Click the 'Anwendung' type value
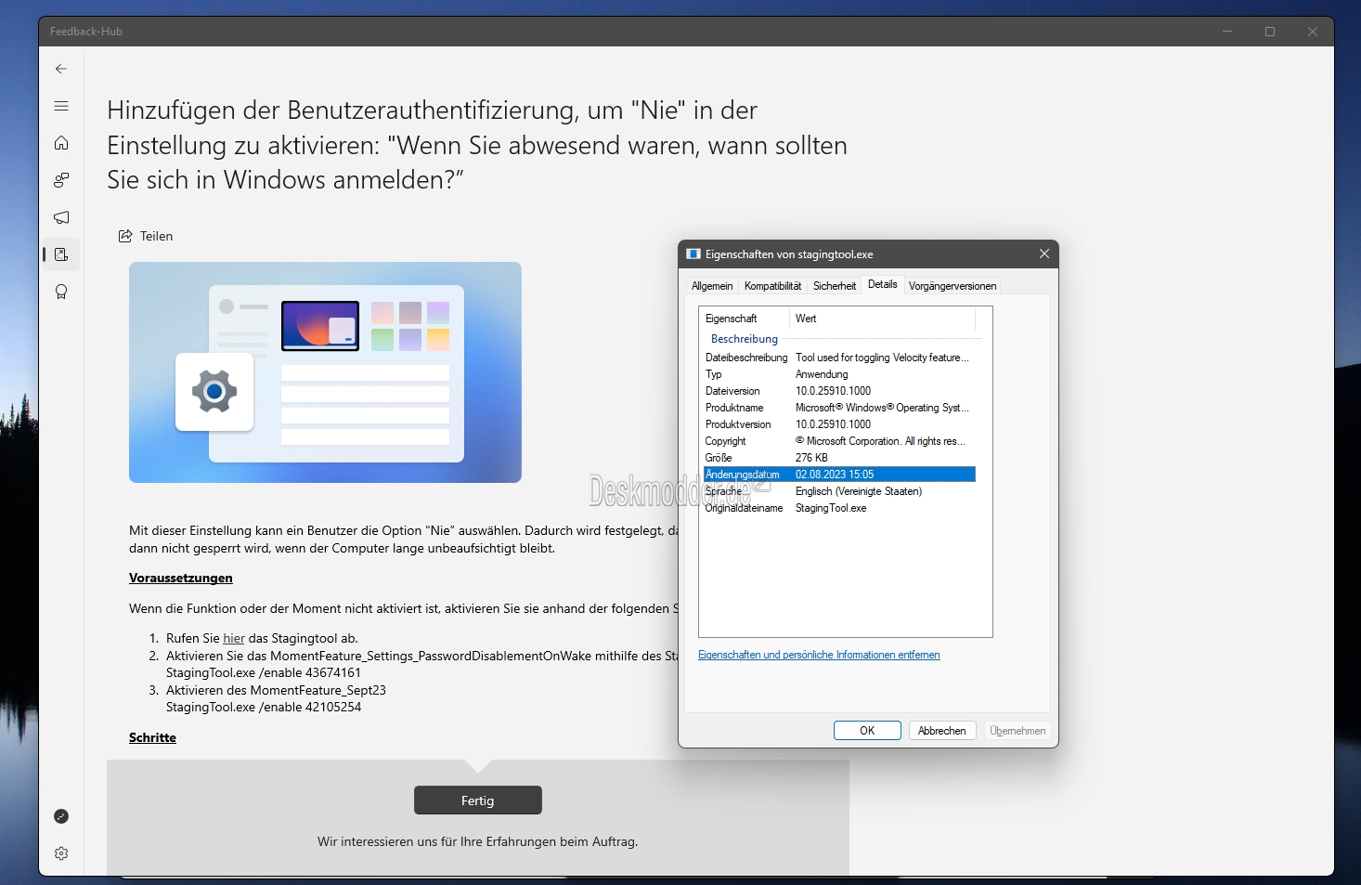 (822, 374)
